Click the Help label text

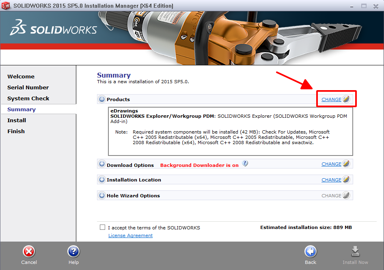pos(73,262)
